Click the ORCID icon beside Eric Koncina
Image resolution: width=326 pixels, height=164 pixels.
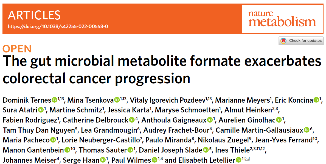click(x=316, y=100)
